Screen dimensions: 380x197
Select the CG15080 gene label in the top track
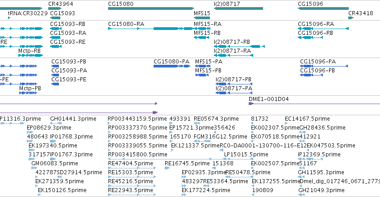(x=121, y=4)
